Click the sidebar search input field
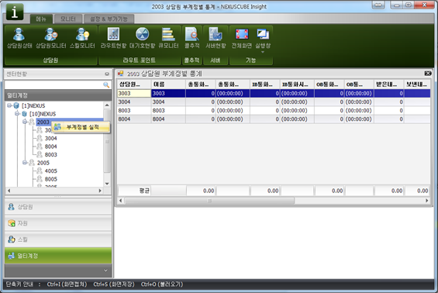The width and height of the screenshot is (438, 293). coord(53,85)
